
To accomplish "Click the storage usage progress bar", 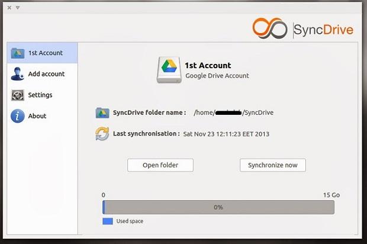I will pos(218,207).
